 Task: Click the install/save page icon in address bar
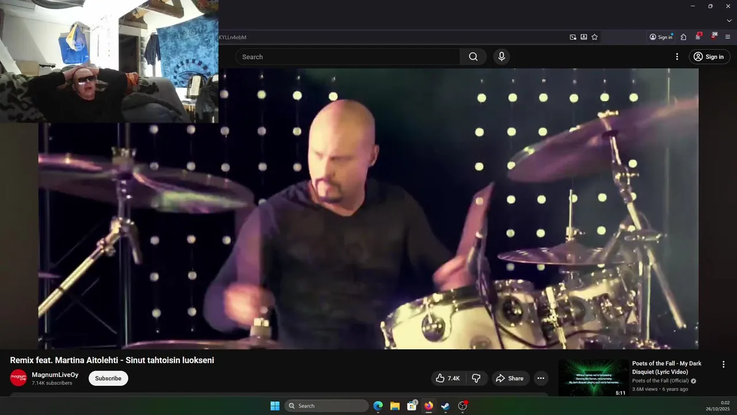tap(584, 37)
